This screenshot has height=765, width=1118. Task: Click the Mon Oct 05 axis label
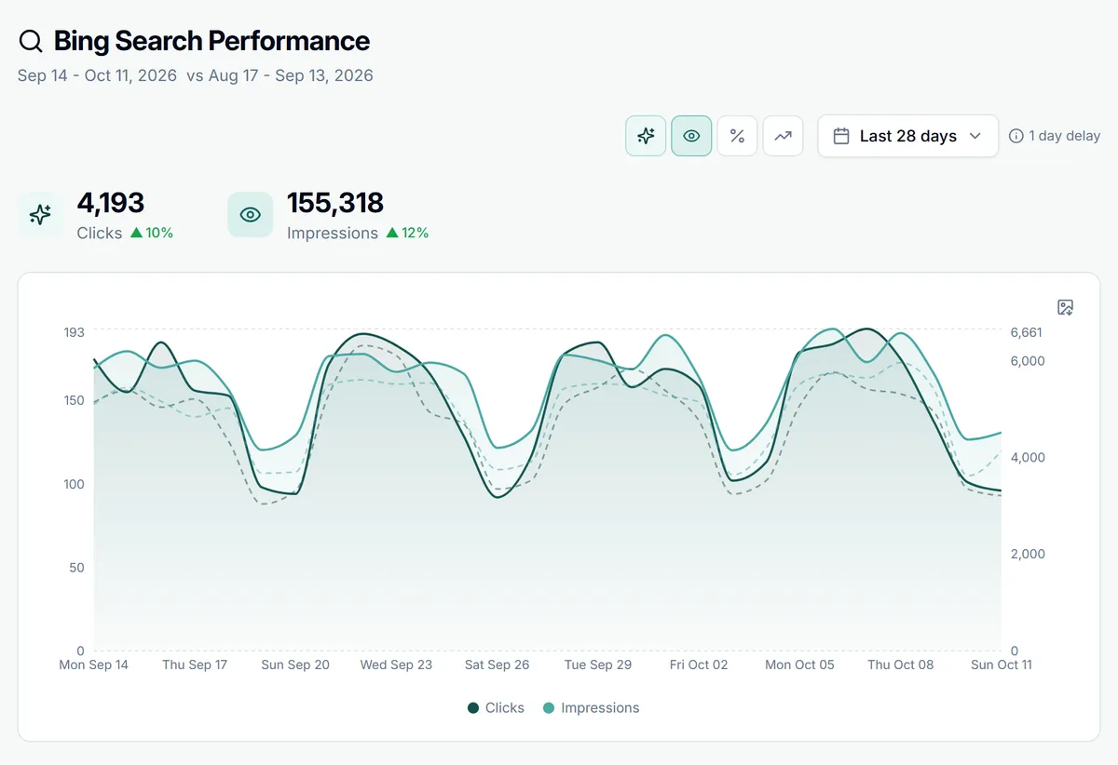[x=799, y=664]
